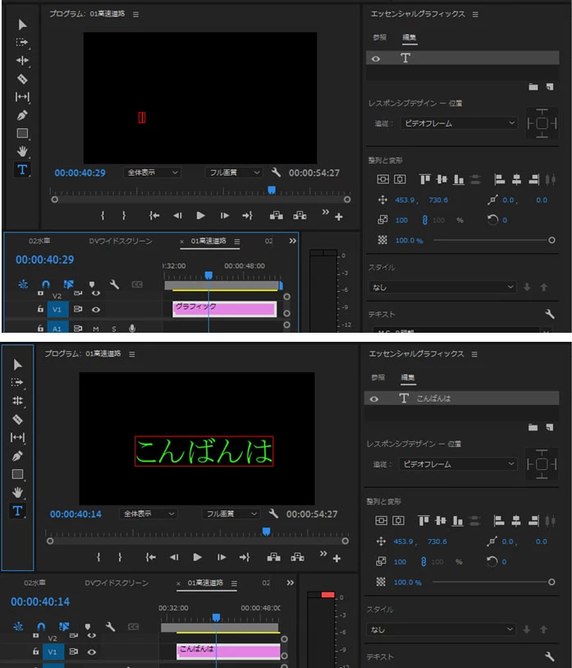
Task: Toggle eye of empty T layer, upper screenshot
Action: (376, 59)
